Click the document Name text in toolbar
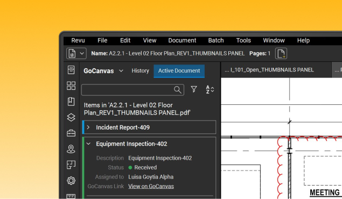Viewport: 342px width, 199px height. [x=167, y=53]
